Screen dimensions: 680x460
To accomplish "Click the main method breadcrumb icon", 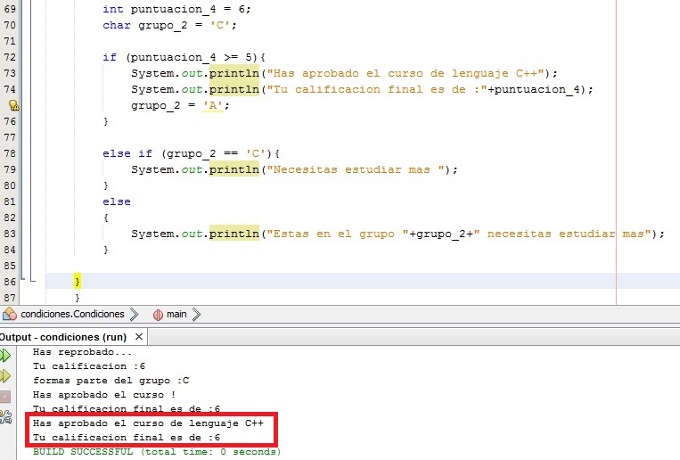I will [158, 314].
